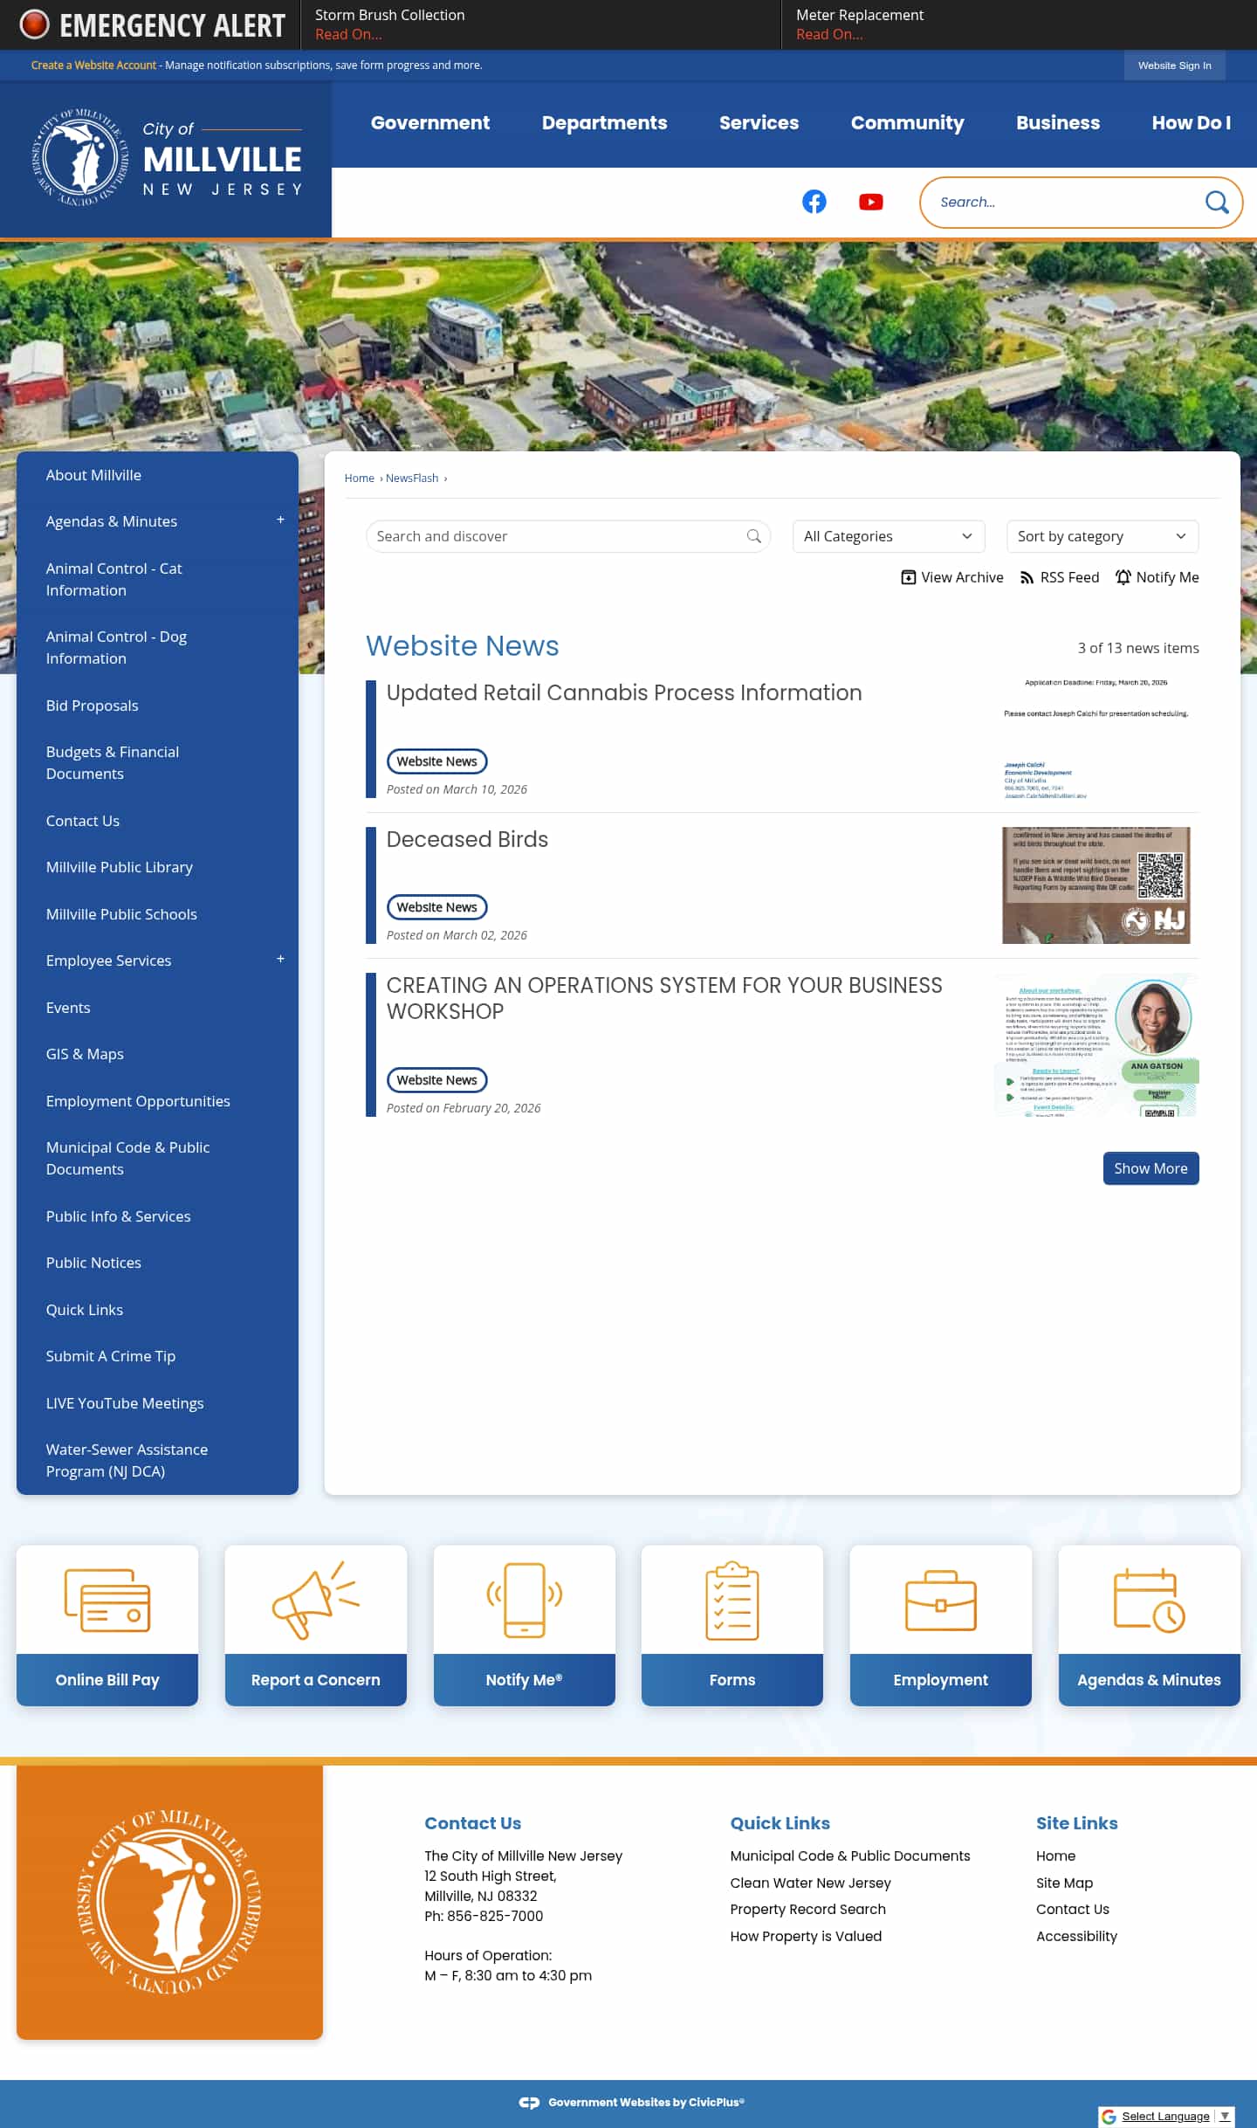Open the Notify Me phone tile
The width and height of the screenshot is (1257, 2128).
[x=524, y=1600]
